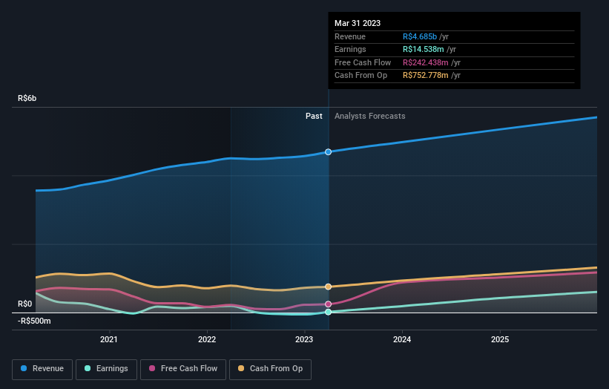Toggle the Free Cash Flow legend button
Viewport: 609px width, 389px height.
point(183,369)
